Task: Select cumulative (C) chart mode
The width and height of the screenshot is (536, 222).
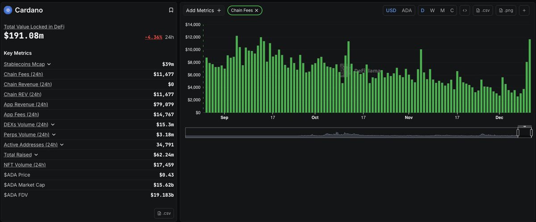Action: tap(452, 10)
